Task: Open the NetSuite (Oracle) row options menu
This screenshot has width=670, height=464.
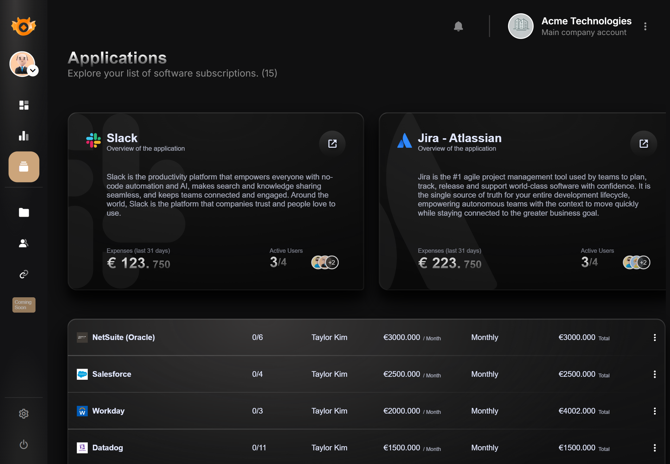Action: click(655, 337)
